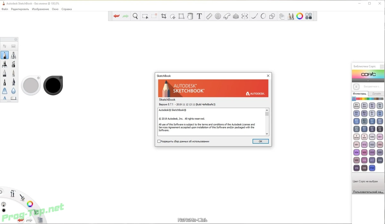Open the Color Editor wheel in toolbar
385x224 pixels.
click(x=300, y=16)
